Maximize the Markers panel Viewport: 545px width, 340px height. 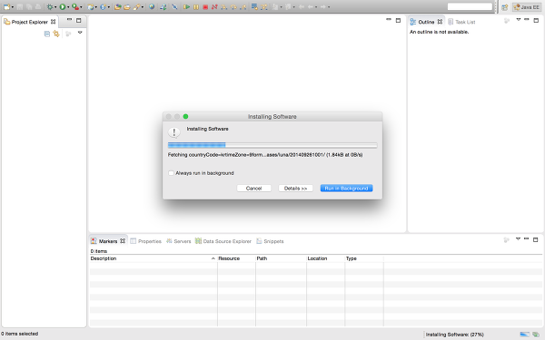[536, 239]
